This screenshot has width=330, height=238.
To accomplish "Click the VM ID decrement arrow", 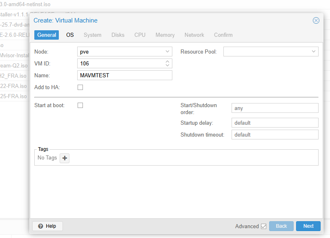I will [168, 65].
